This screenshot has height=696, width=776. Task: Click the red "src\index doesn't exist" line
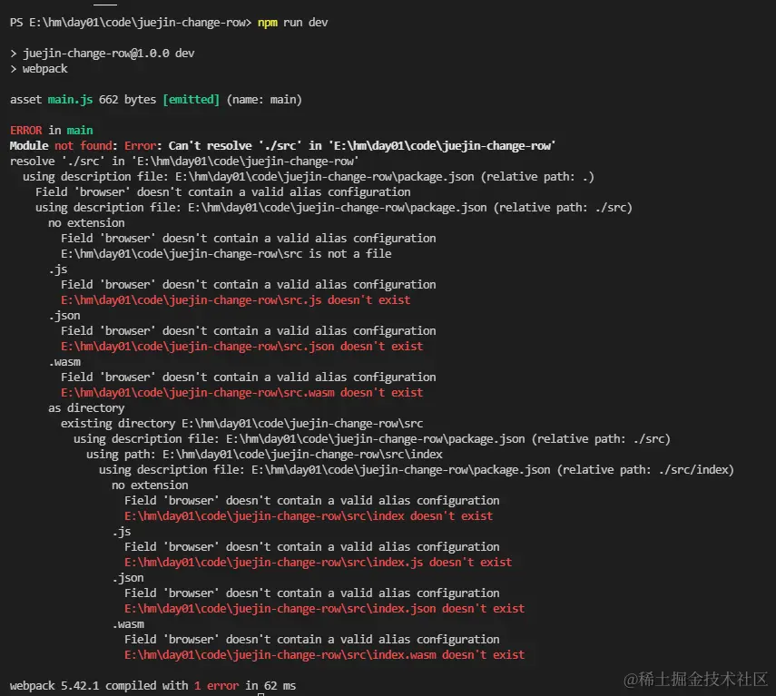click(x=309, y=516)
